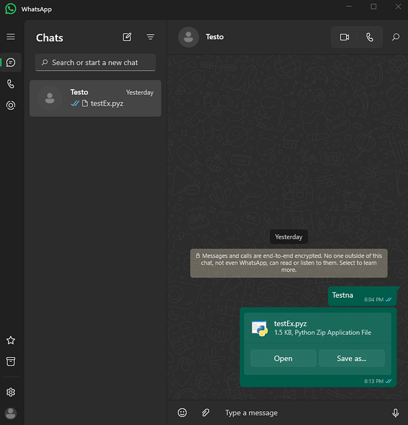Open Archived chats from sidebar
The height and width of the screenshot is (425, 408).
coord(11,361)
